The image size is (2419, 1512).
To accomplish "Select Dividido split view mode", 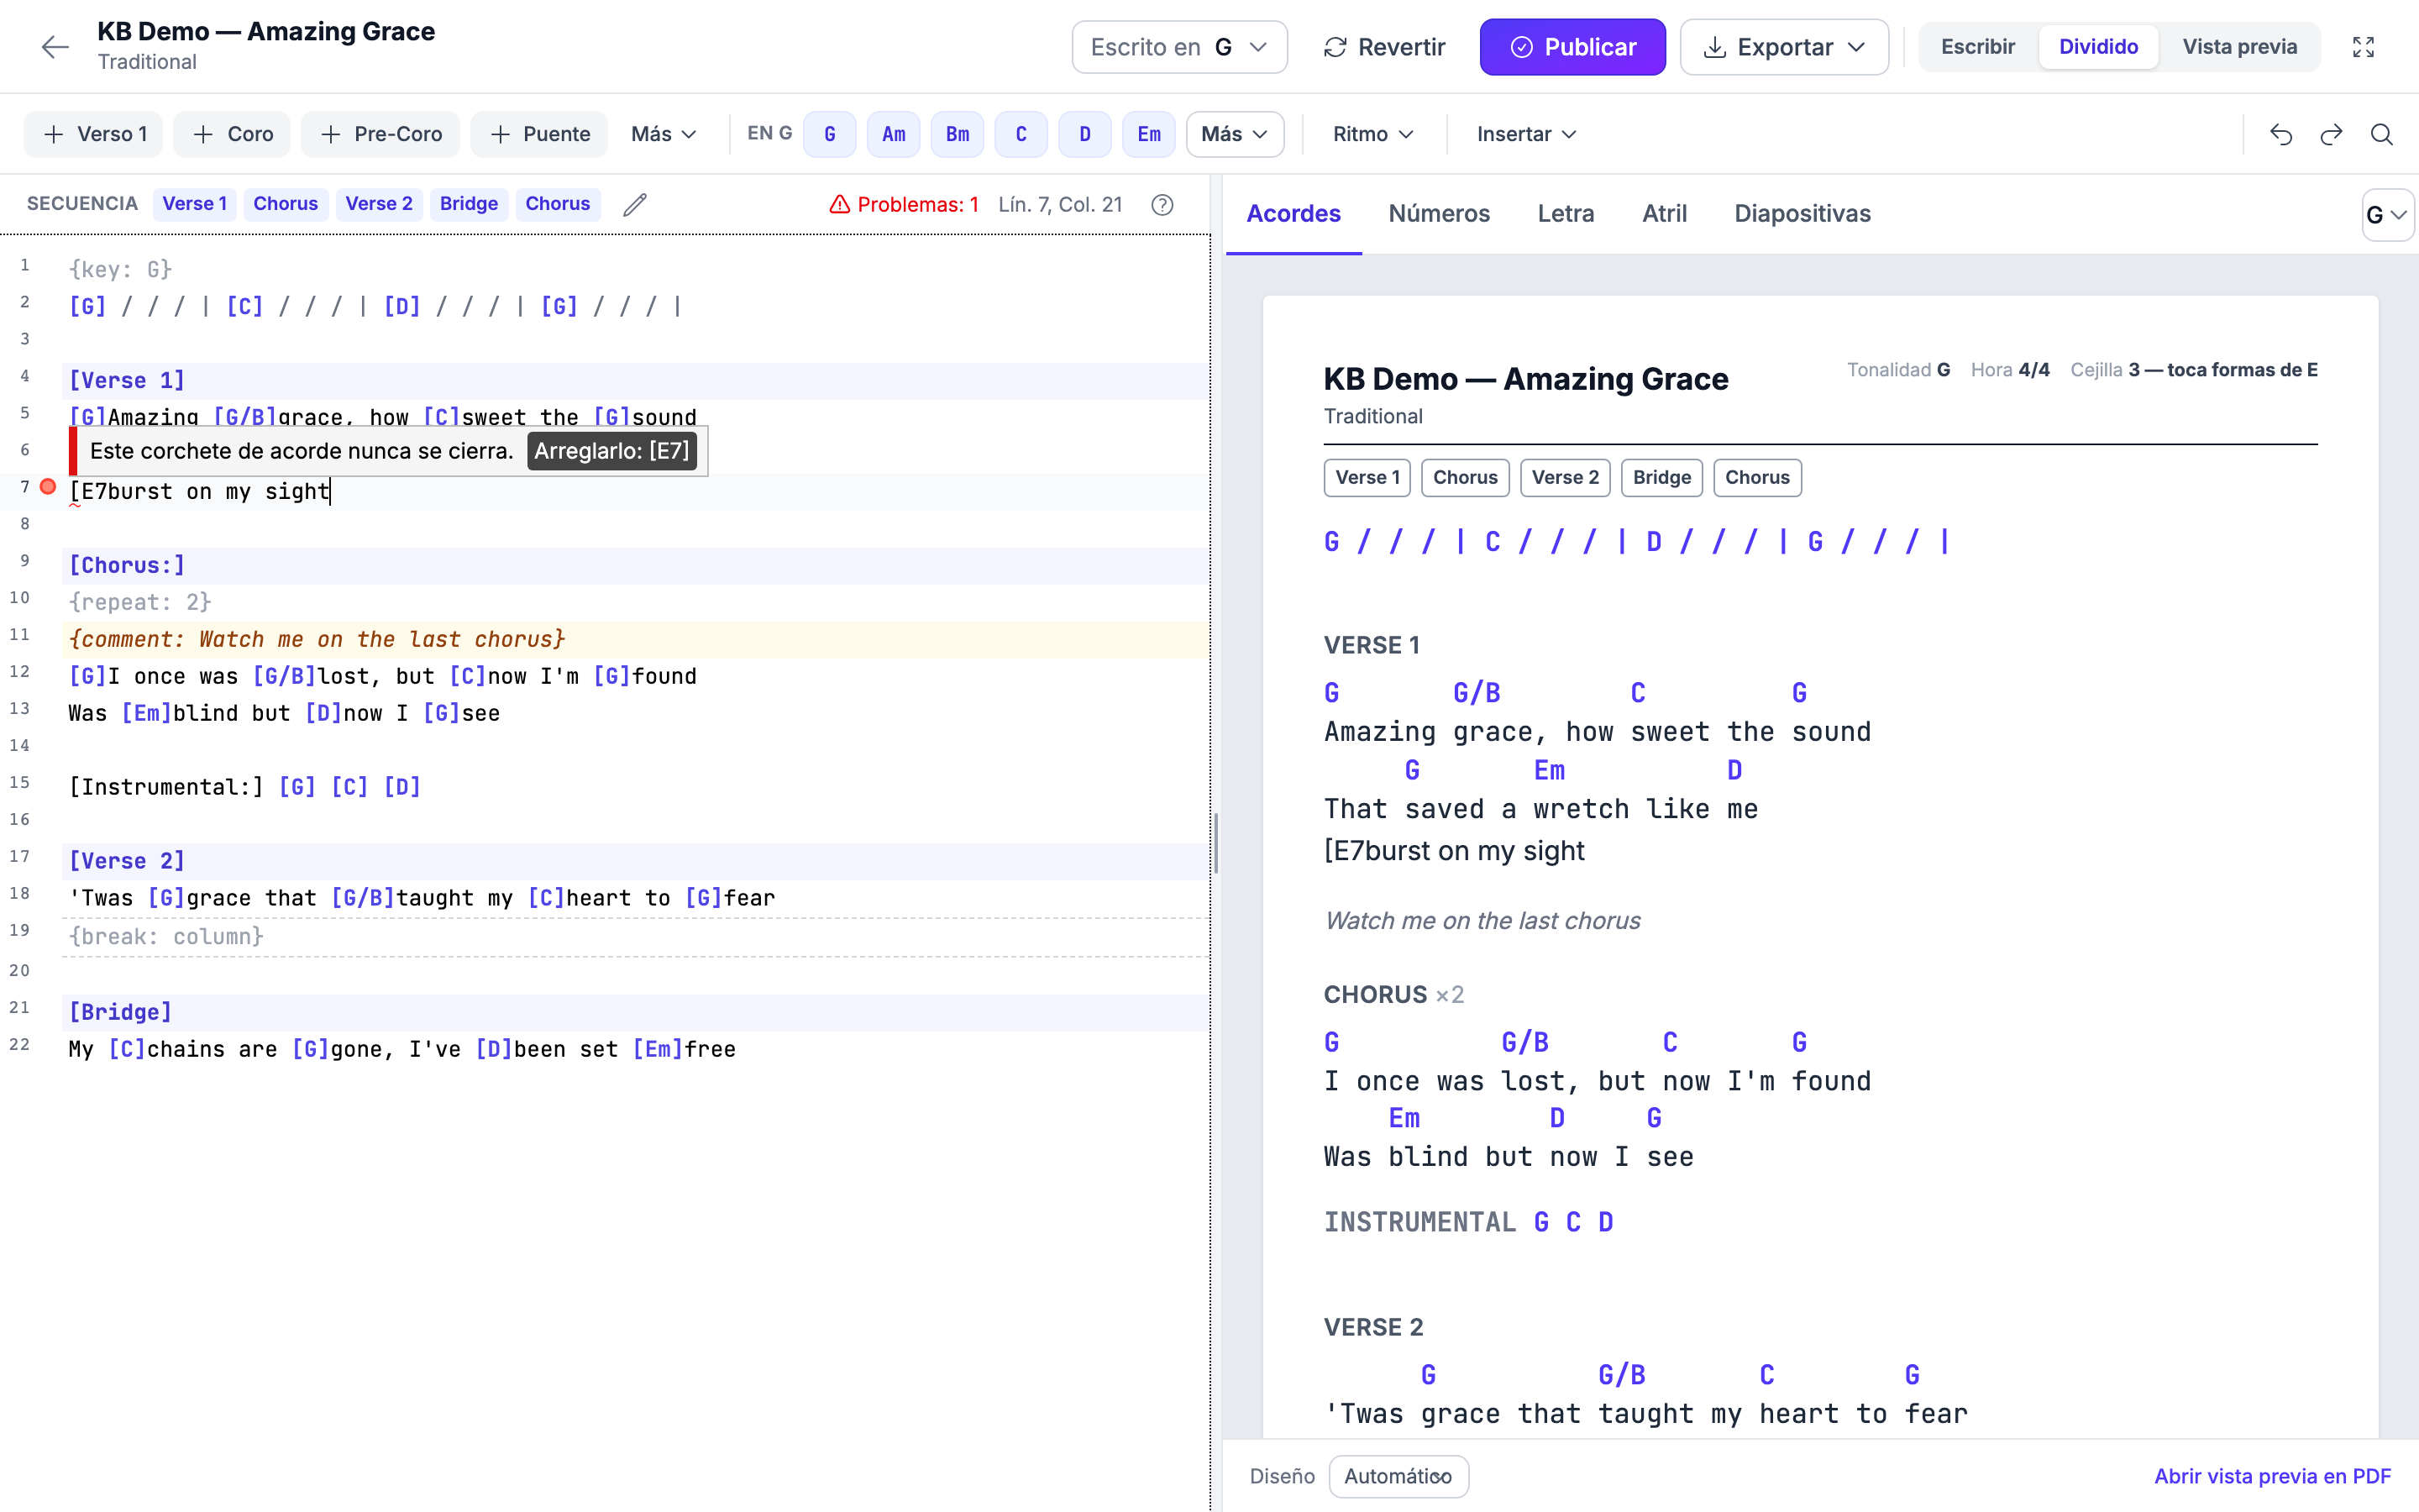I will click(2098, 47).
